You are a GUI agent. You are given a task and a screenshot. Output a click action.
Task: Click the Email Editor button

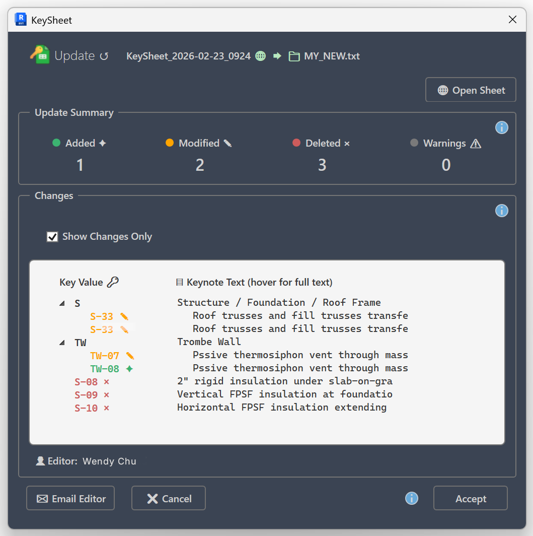pos(70,498)
